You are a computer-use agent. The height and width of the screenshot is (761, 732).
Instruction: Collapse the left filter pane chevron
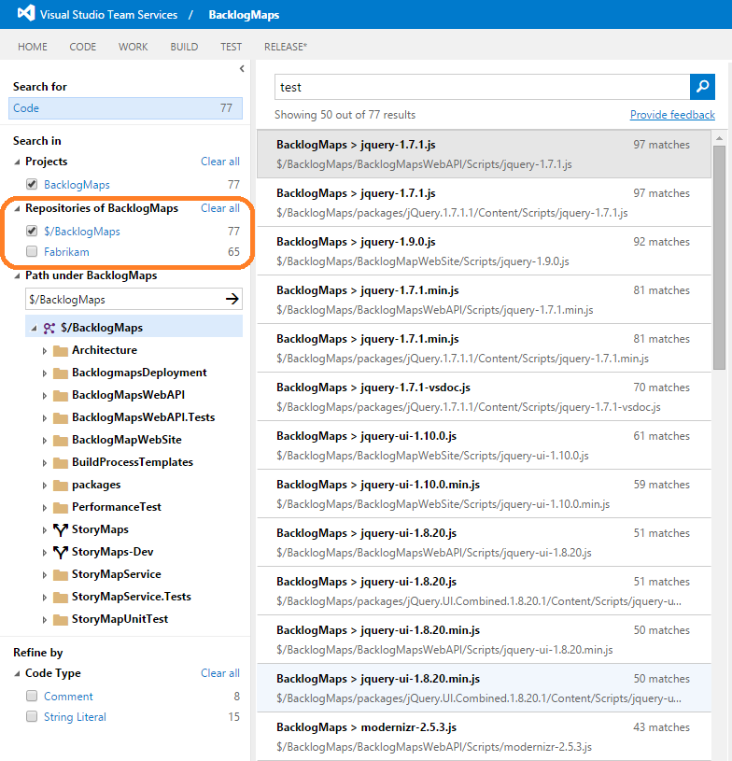click(x=242, y=68)
